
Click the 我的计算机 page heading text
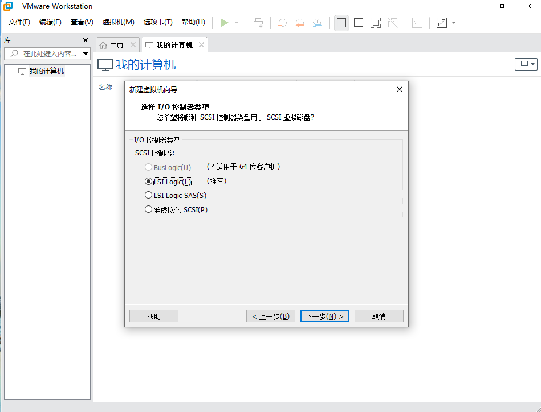(x=145, y=65)
